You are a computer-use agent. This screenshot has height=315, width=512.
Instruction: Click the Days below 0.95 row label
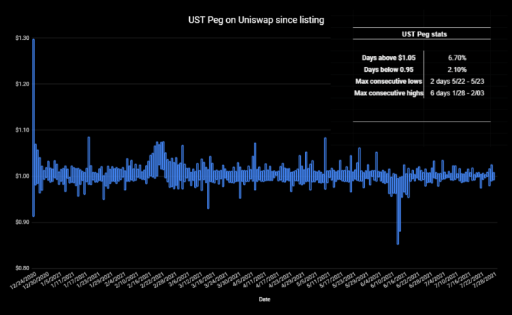click(388, 70)
